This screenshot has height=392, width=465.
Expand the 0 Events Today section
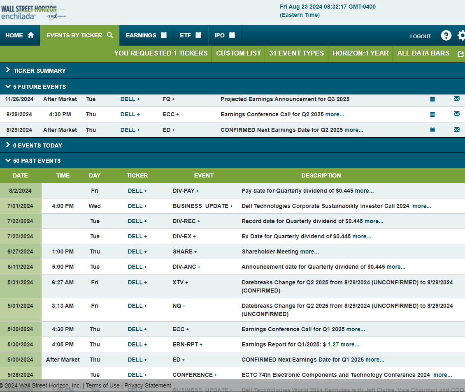(232, 145)
